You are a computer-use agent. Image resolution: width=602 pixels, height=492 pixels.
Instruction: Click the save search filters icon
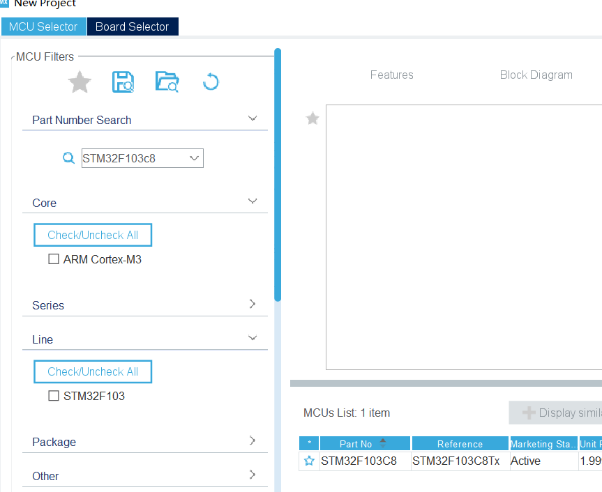pyautogui.click(x=123, y=82)
